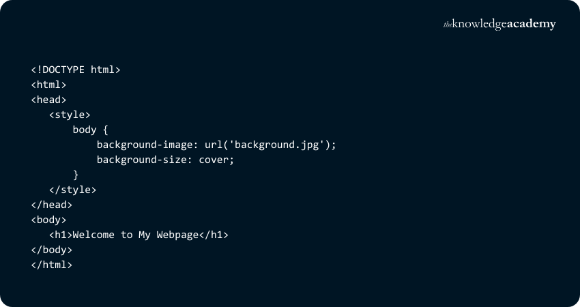Image resolution: width=580 pixels, height=307 pixels.
Task: Select the closing head tag
Action: point(51,205)
